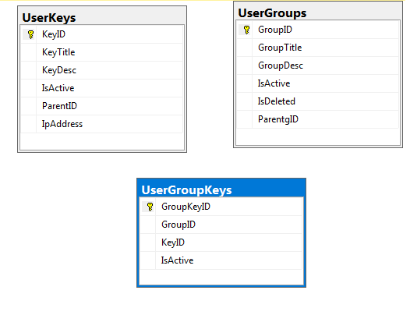Click the IsActive column in UserKeys table
This screenshot has width=410, height=315.
102,88
